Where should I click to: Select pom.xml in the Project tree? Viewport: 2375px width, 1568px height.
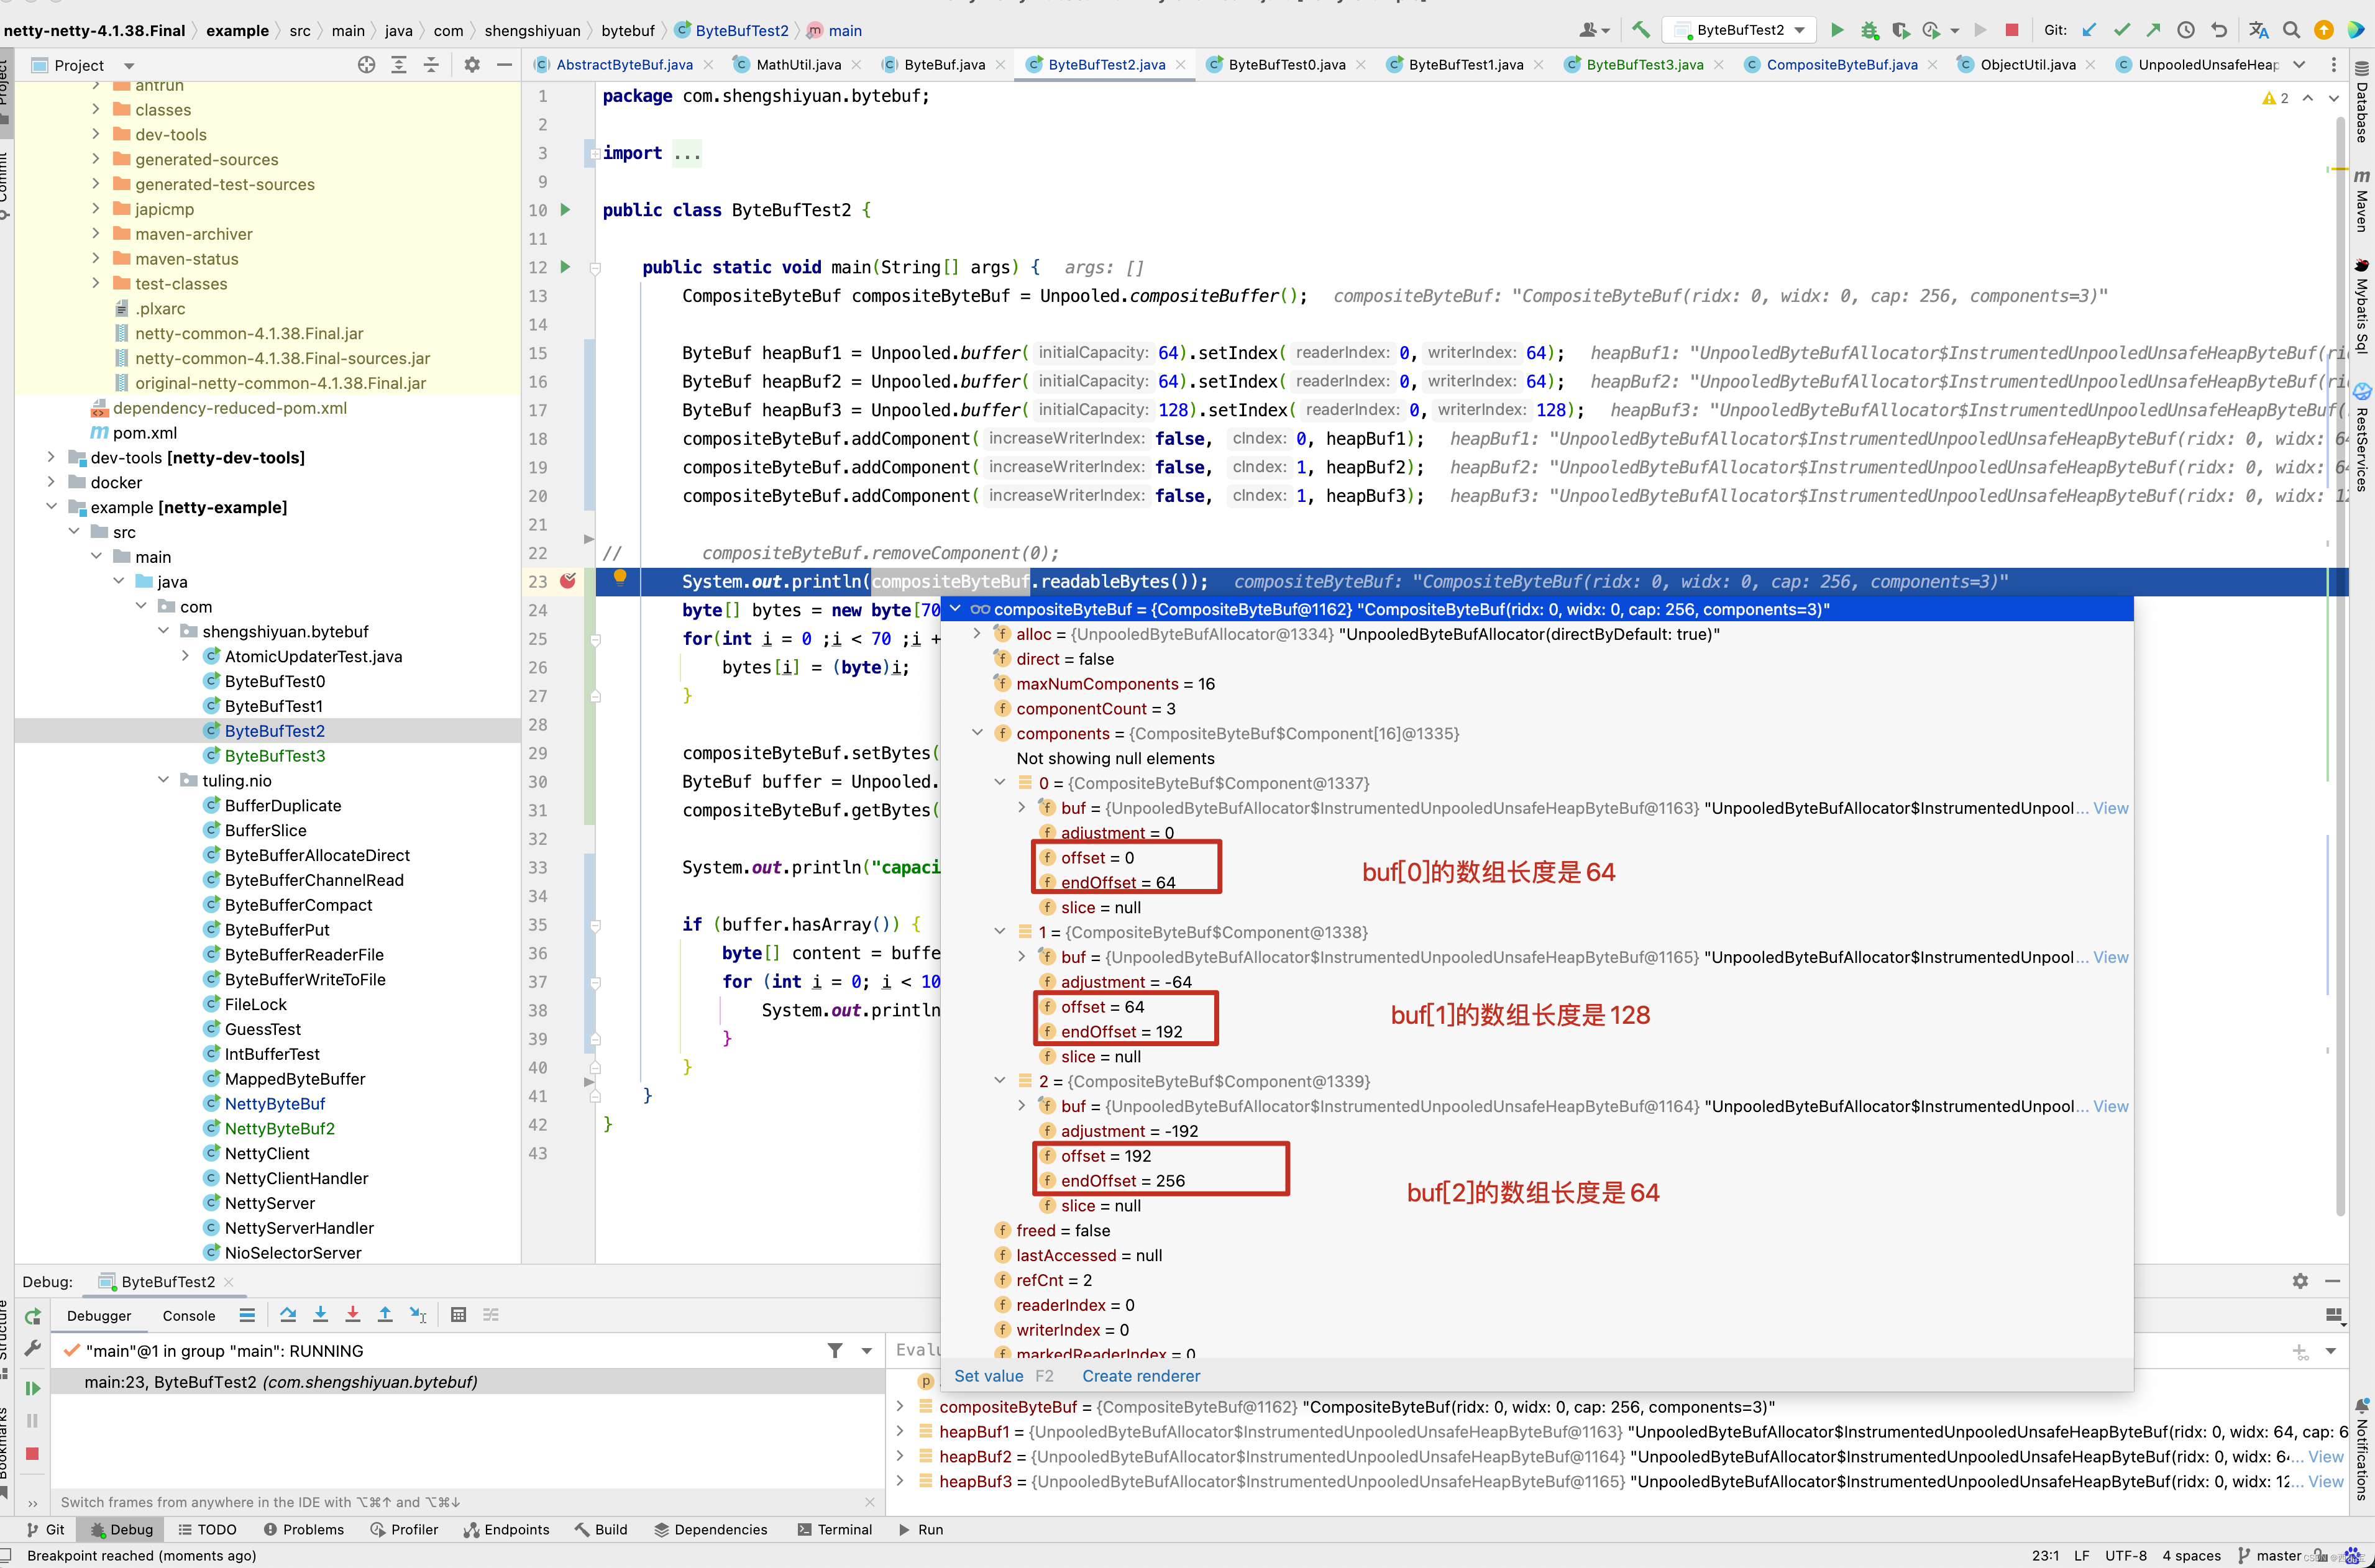pyautogui.click(x=144, y=432)
